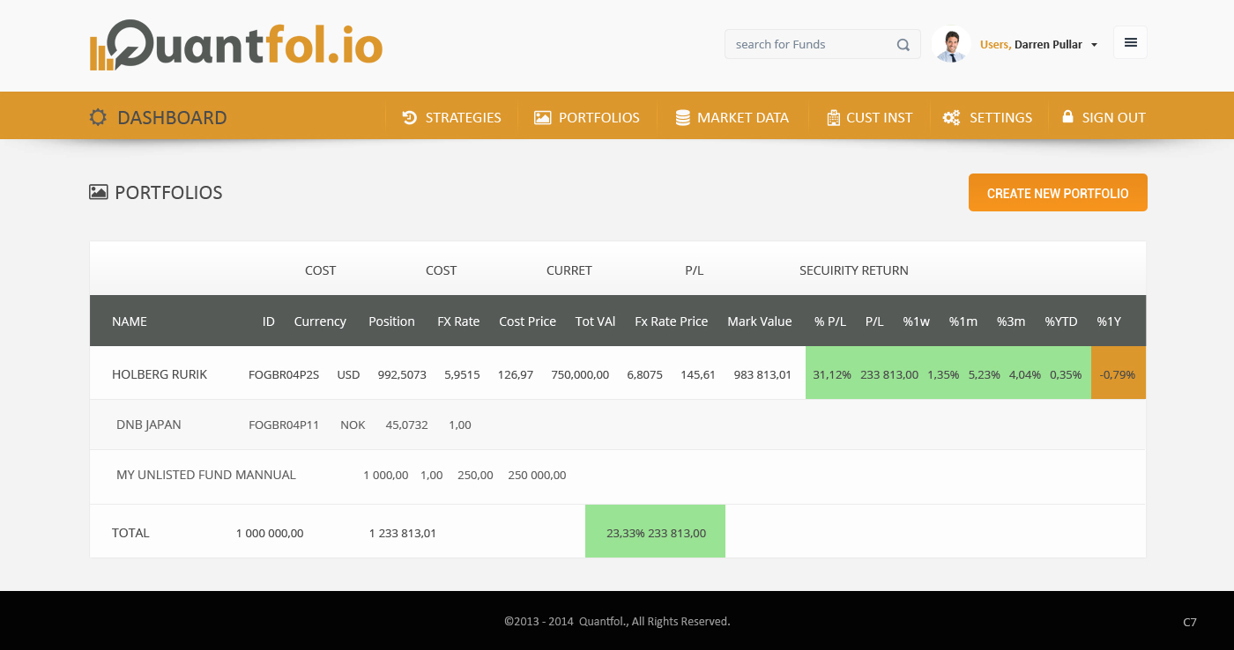Click the FX Rate column header
This screenshot has width=1234, height=650.
(458, 321)
